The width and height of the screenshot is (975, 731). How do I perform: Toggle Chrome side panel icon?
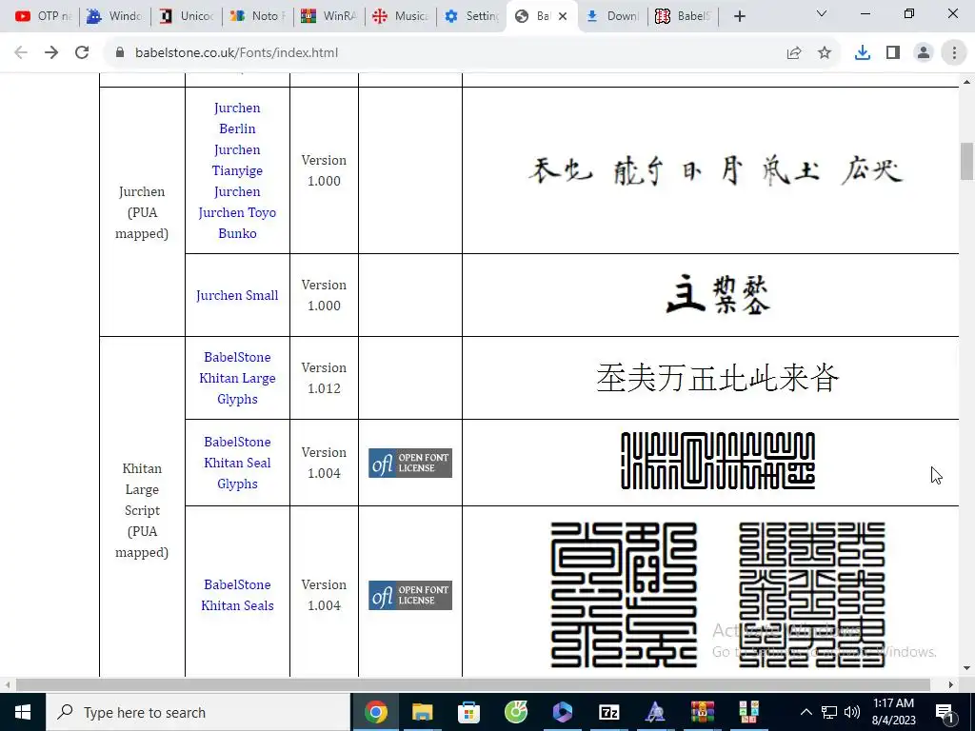pyautogui.click(x=893, y=53)
